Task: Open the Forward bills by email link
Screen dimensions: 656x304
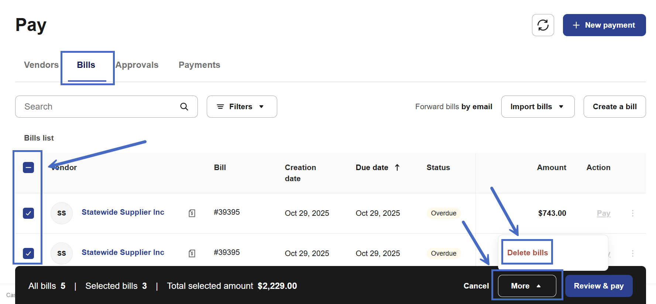Action: (x=453, y=107)
